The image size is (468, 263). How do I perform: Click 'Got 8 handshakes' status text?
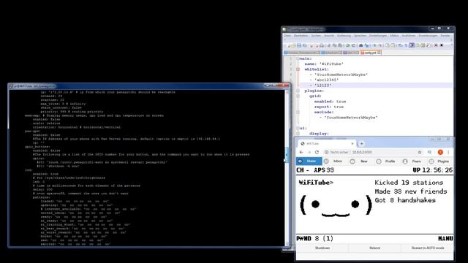coord(405,200)
